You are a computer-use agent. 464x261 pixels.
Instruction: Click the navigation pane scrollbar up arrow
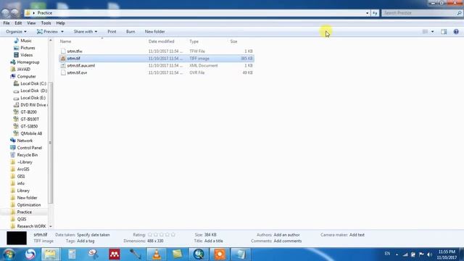[51, 40]
